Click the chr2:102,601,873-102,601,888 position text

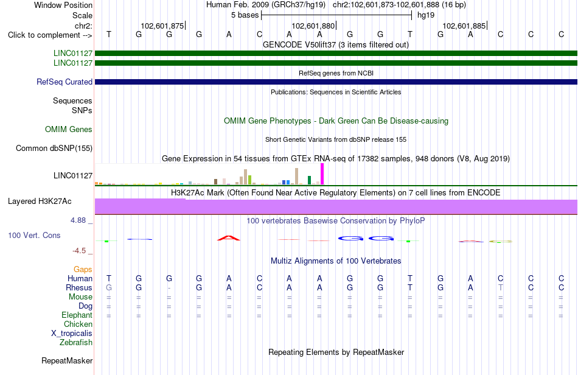pos(399,5)
